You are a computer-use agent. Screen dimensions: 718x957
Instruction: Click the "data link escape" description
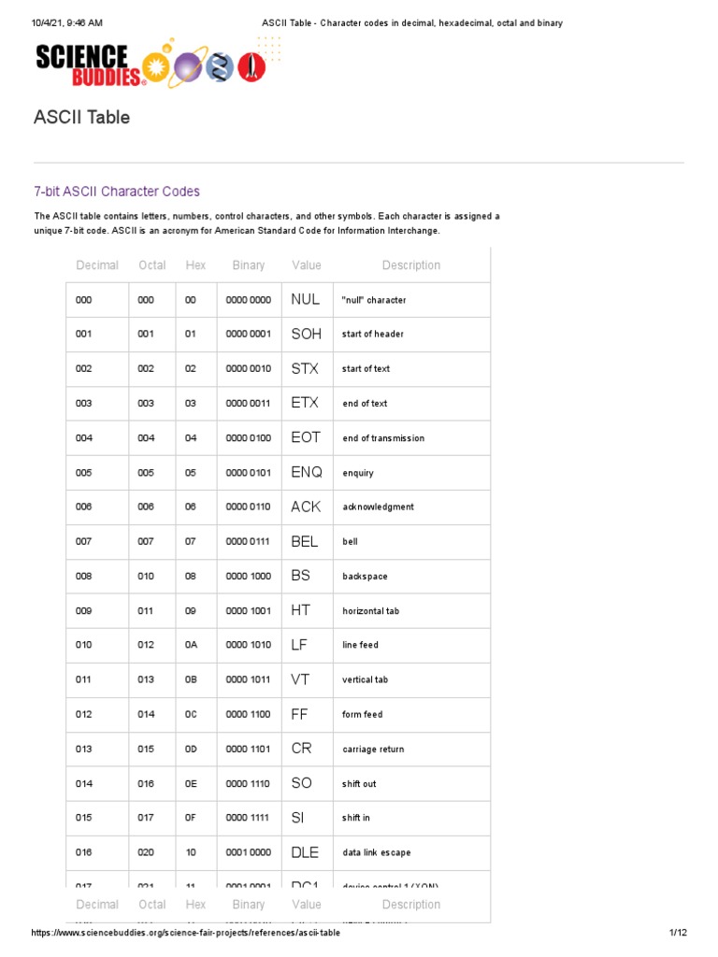(377, 852)
